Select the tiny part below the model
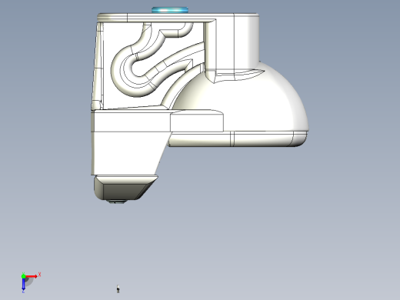 pos(118,288)
